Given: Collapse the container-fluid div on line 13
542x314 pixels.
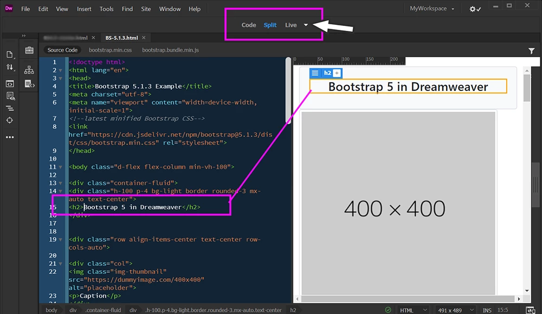Looking at the screenshot, I should (61, 183).
